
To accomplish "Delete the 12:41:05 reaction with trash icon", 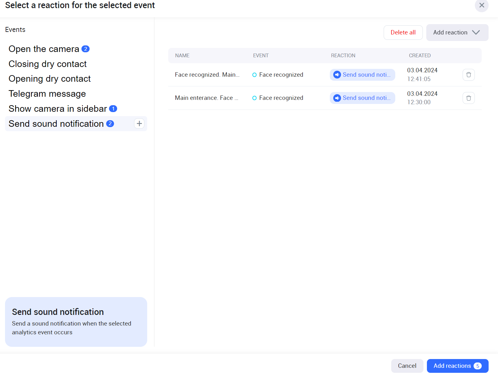I will (469, 75).
